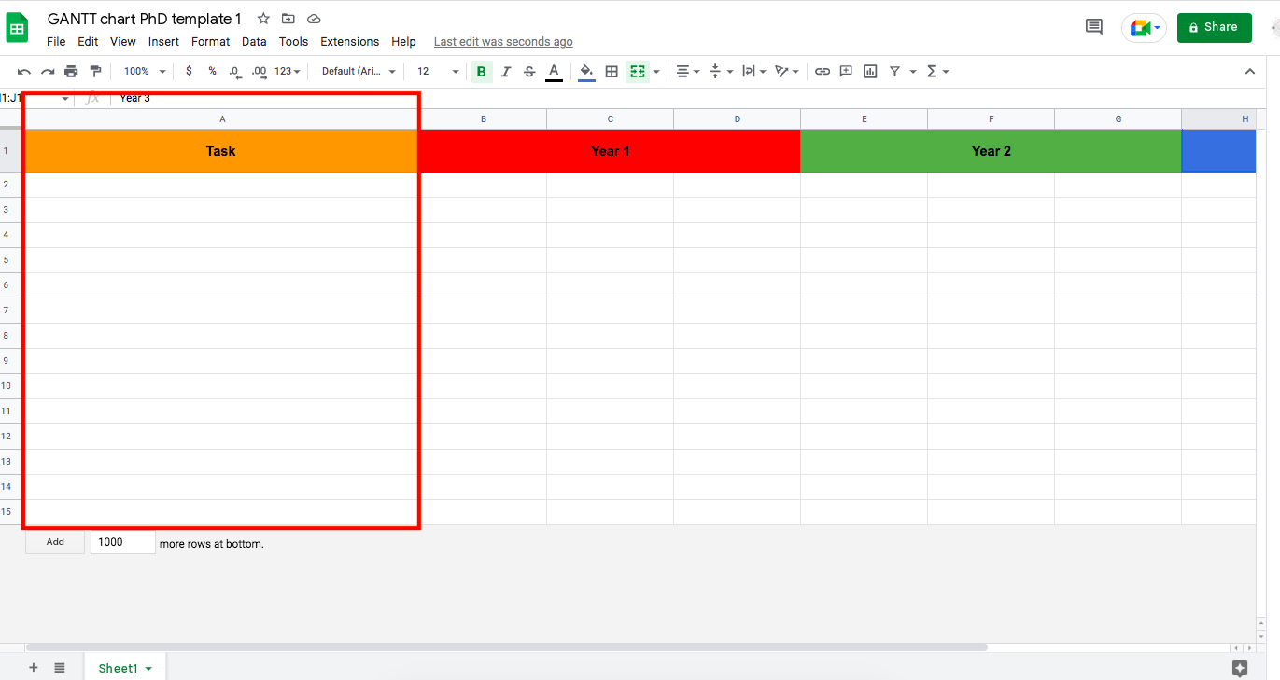Insert a link

point(822,71)
